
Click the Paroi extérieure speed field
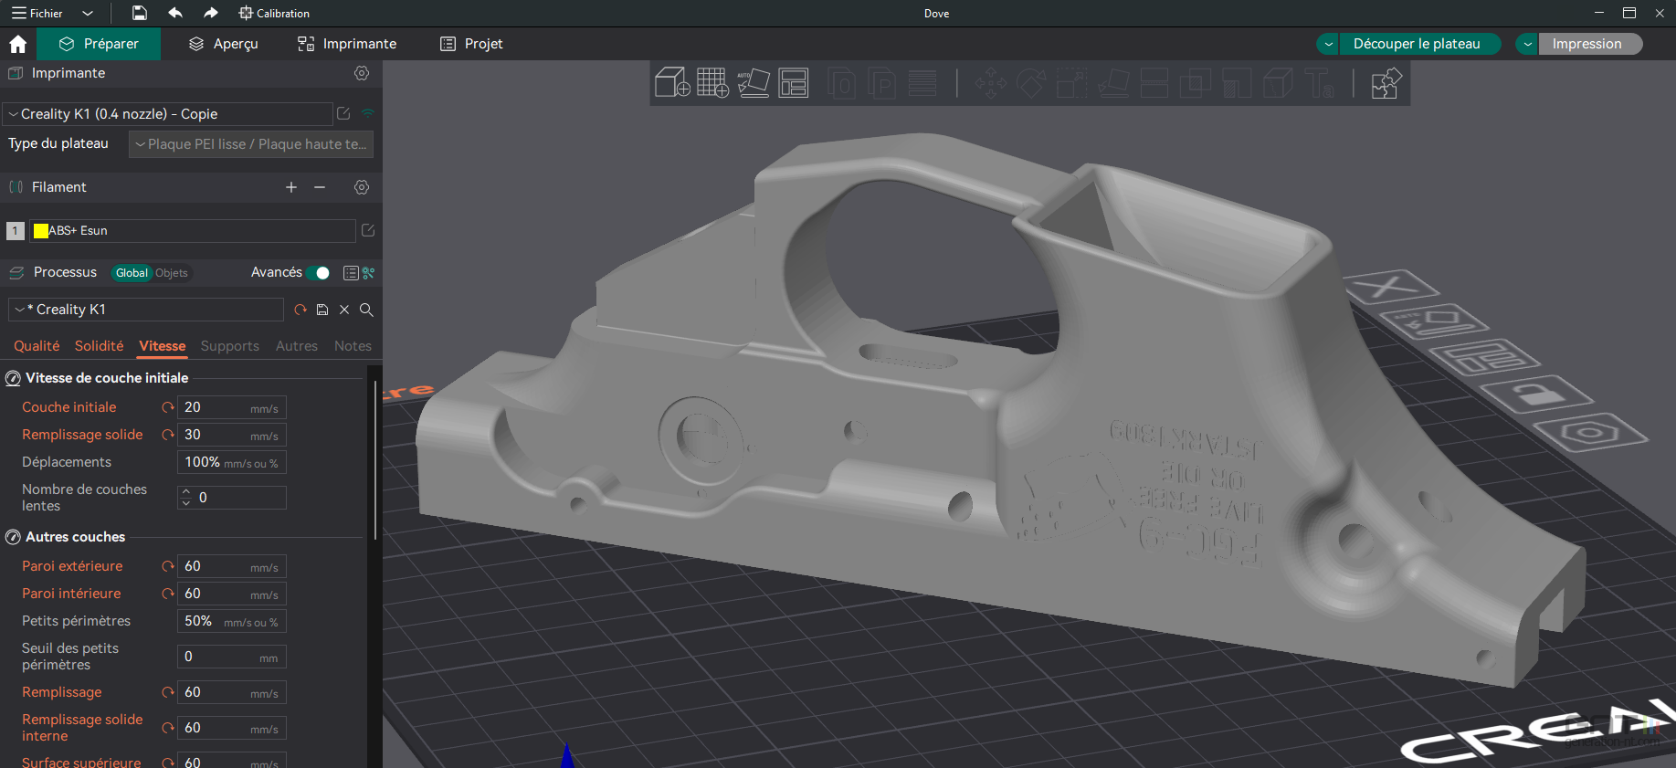pyautogui.click(x=232, y=566)
